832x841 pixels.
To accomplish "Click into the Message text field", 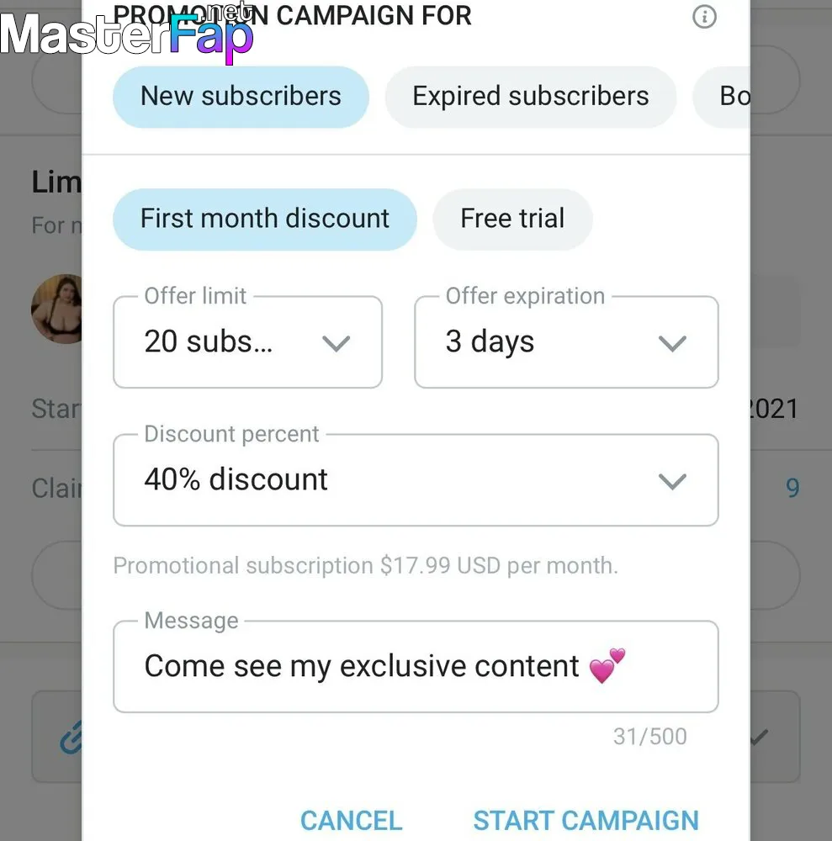I will coord(416,667).
